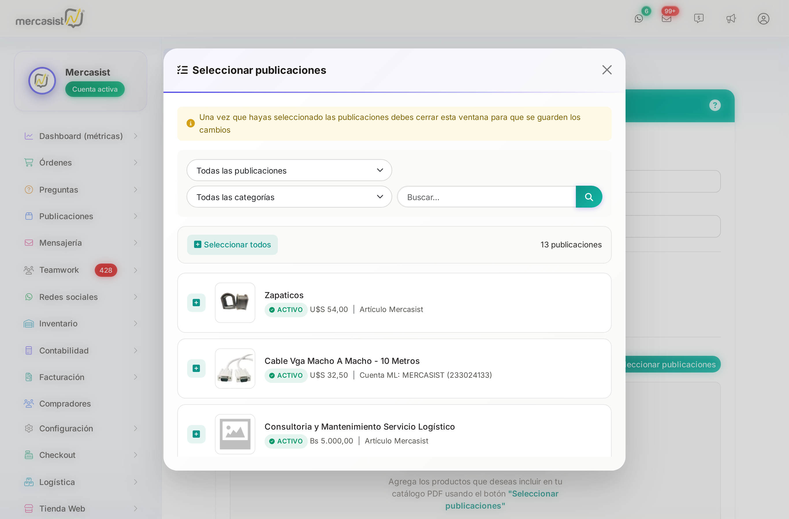This screenshot has height=519, width=789.
Task: Click the Mercasist logo in header
Action: pos(50,18)
